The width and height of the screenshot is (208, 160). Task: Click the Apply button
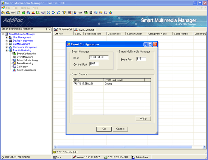[x=143, y=118]
